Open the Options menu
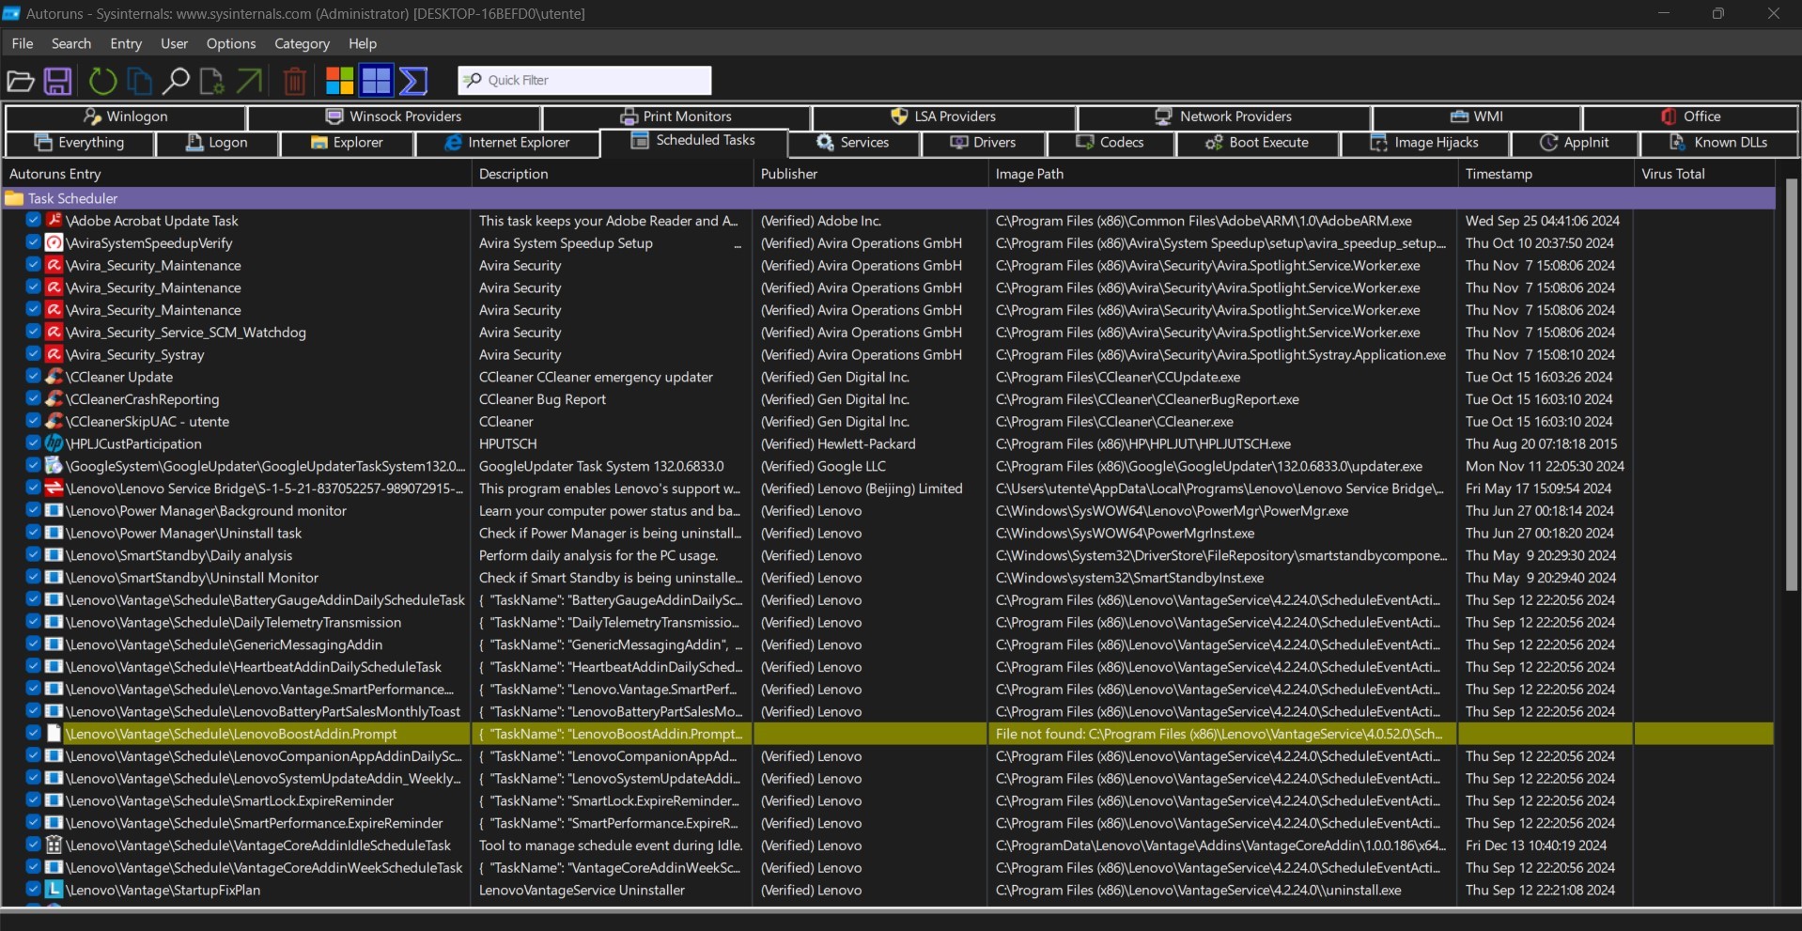 [230, 43]
